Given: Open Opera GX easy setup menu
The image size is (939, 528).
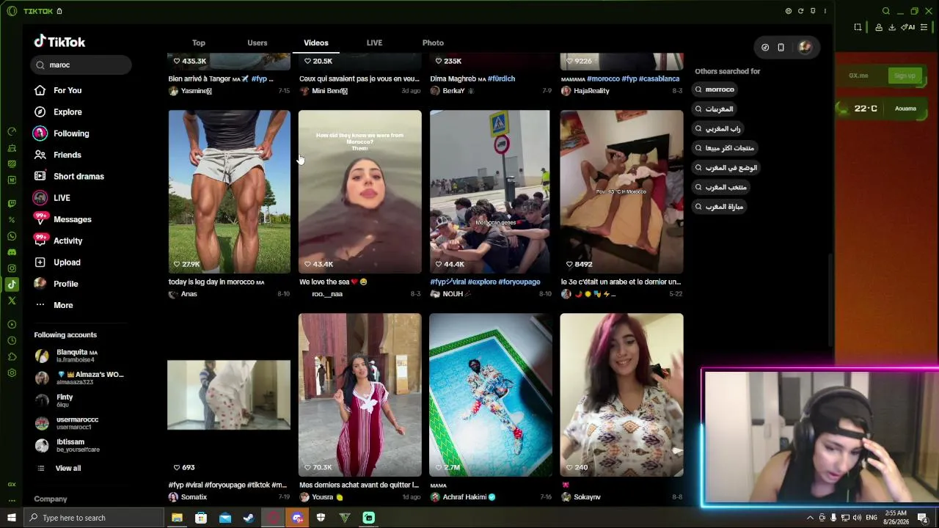Looking at the screenshot, I should pos(924,27).
